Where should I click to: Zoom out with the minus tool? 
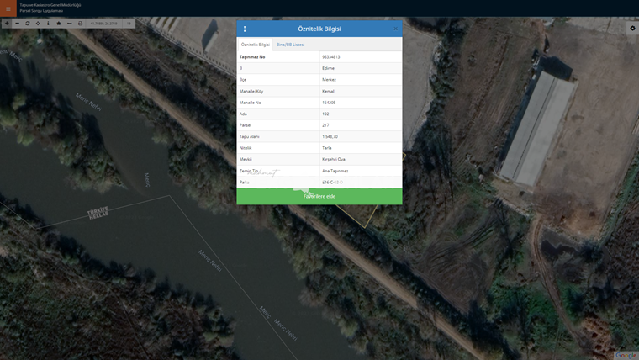tap(17, 24)
